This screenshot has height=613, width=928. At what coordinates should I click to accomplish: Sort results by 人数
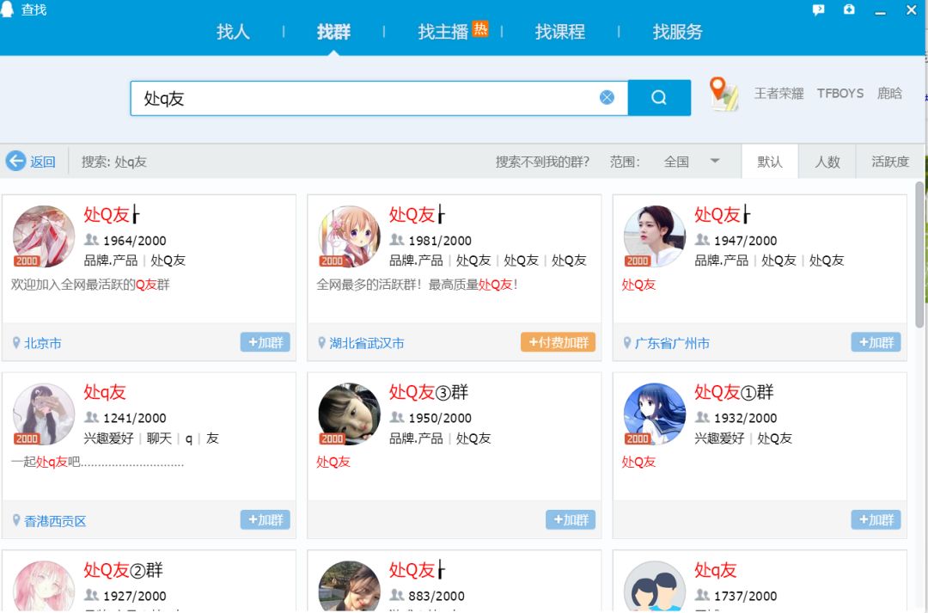point(827,161)
